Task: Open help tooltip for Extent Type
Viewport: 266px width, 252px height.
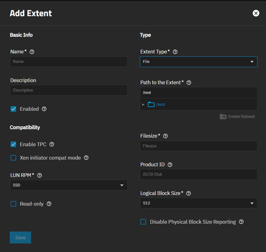Action: tap(175, 52)
